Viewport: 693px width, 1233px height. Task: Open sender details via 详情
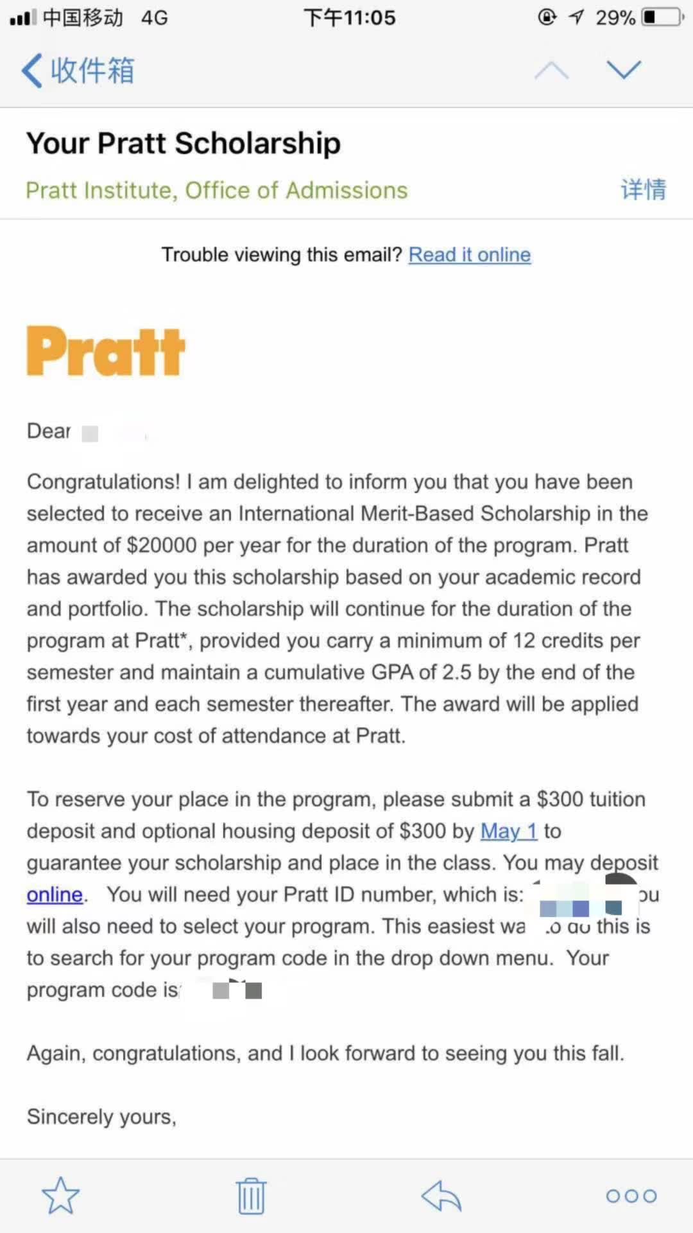tap(644, 190)
